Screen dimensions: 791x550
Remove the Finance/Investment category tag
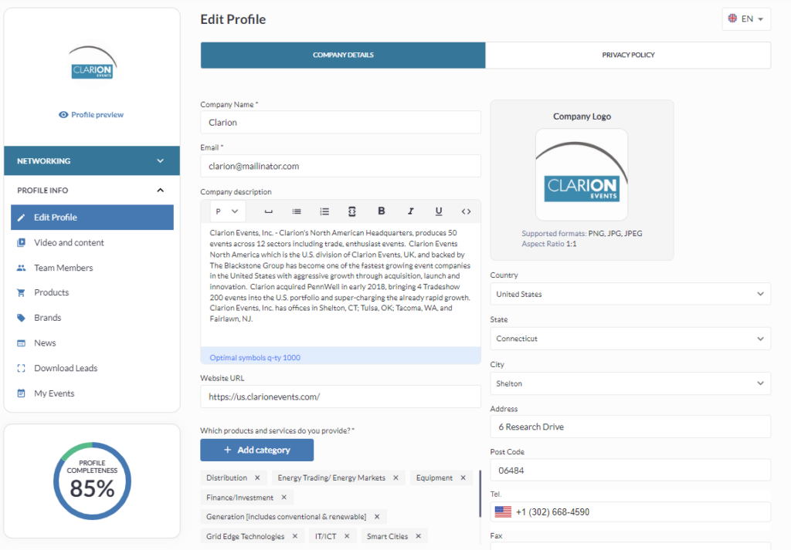(x=284, y=498)
